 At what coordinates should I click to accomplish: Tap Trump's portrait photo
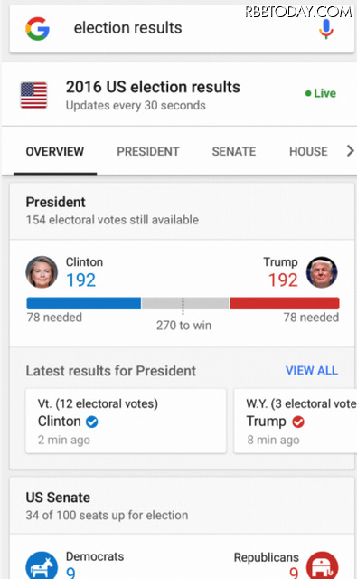pyautogui.click(x=322, y=272)
